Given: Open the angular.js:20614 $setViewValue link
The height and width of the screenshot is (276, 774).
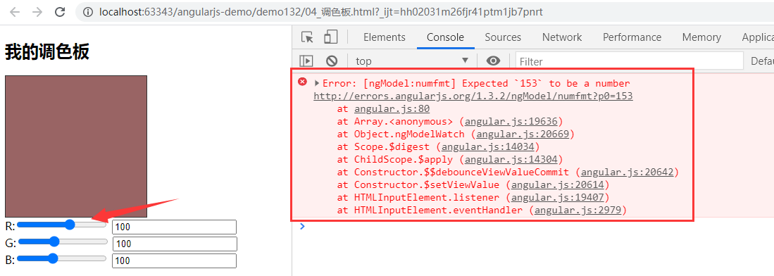Looking at the screenshot, I should (557, 185).
